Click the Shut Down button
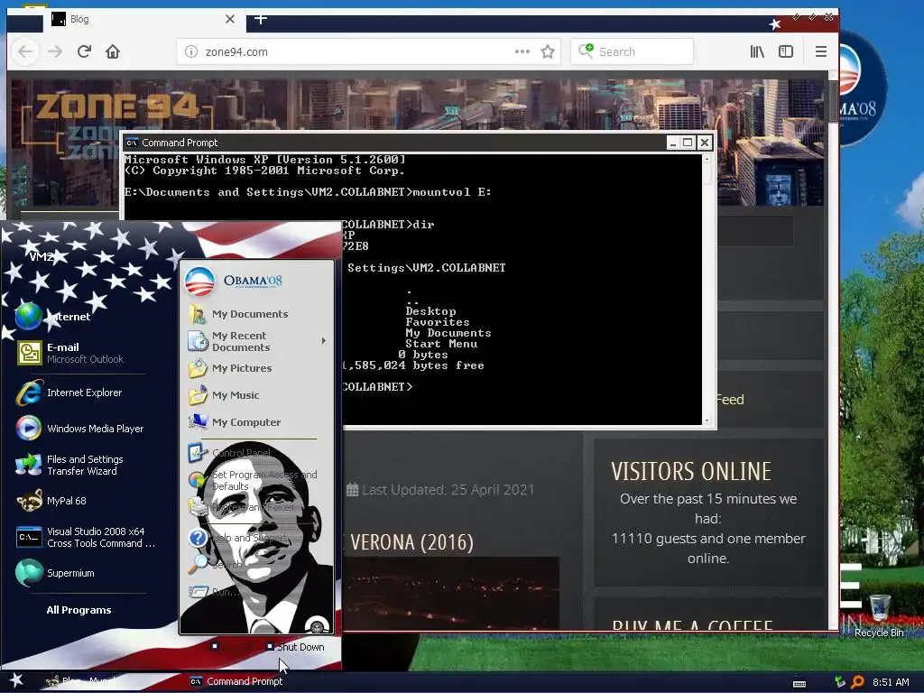The height and width of the screenshot is (693, 924). tap(295, 647)
